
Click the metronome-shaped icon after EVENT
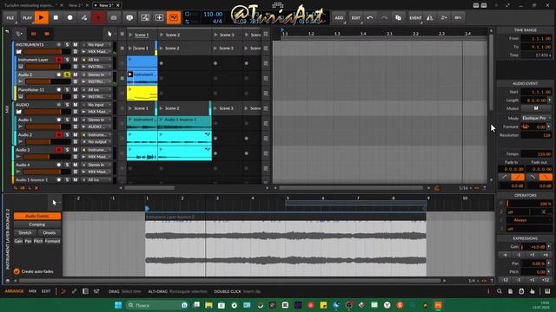430,17
